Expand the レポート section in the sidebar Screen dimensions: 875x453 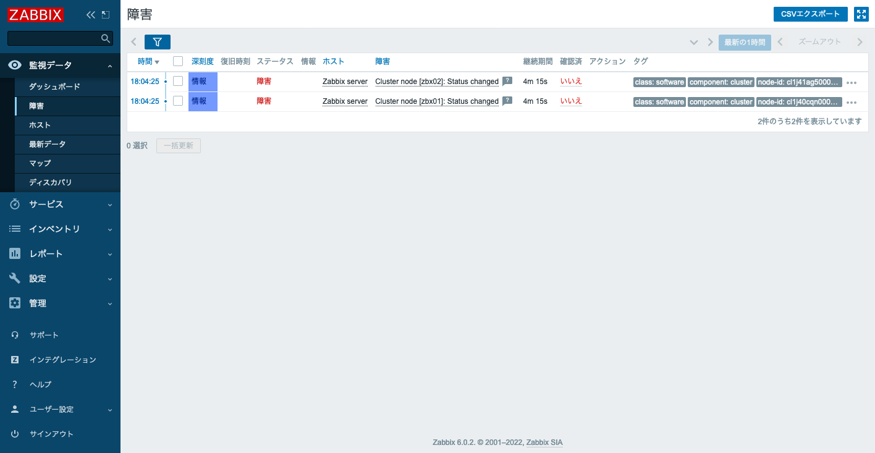[x=60, y=253]
